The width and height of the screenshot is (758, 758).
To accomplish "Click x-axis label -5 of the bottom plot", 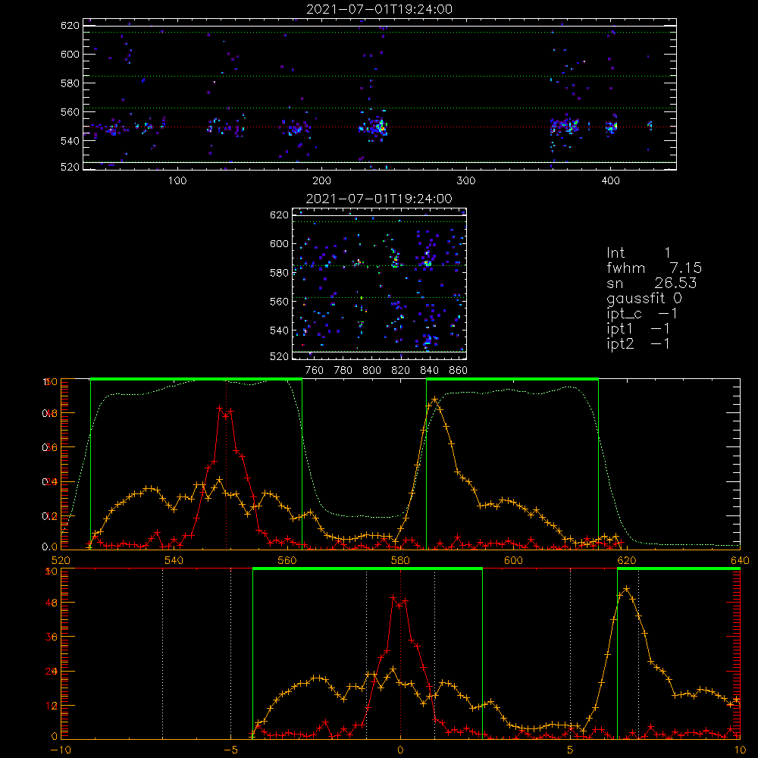I will tap(230, 750).
